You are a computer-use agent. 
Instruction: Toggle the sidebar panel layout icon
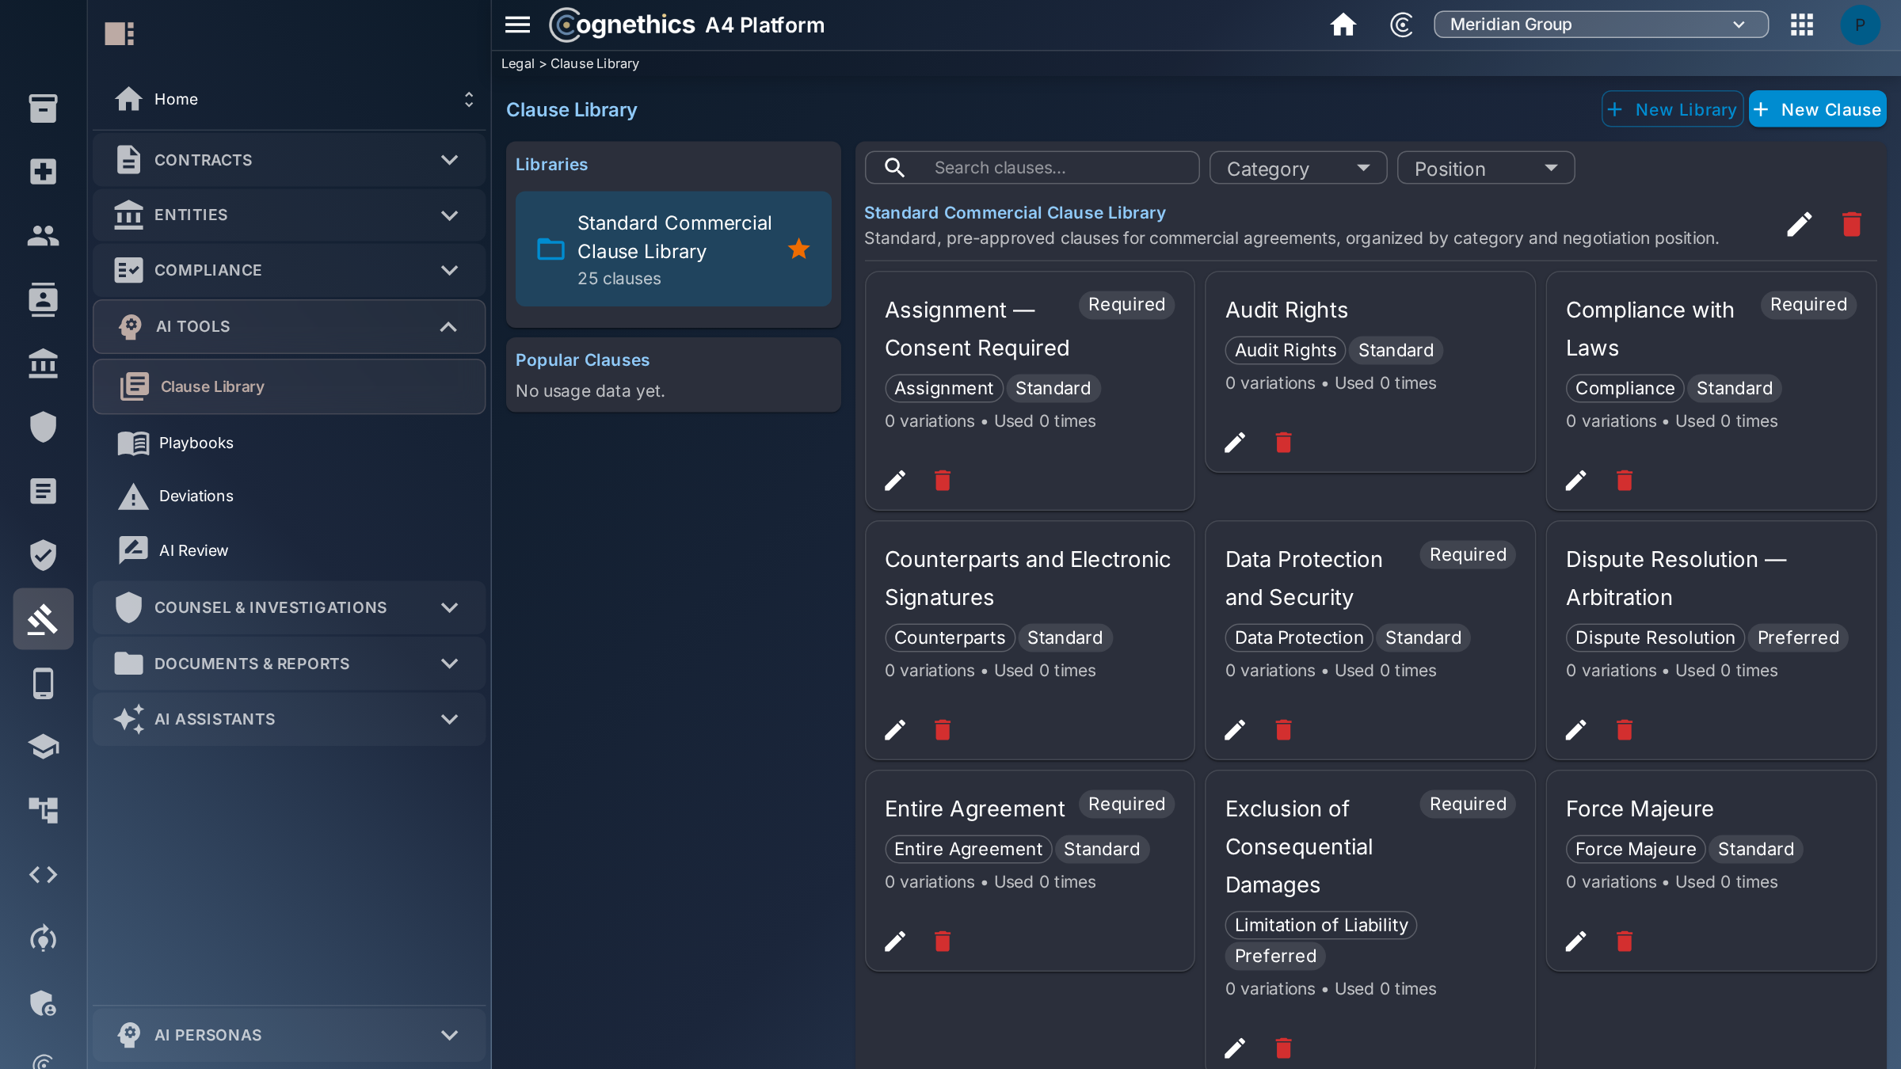point(120,33)
